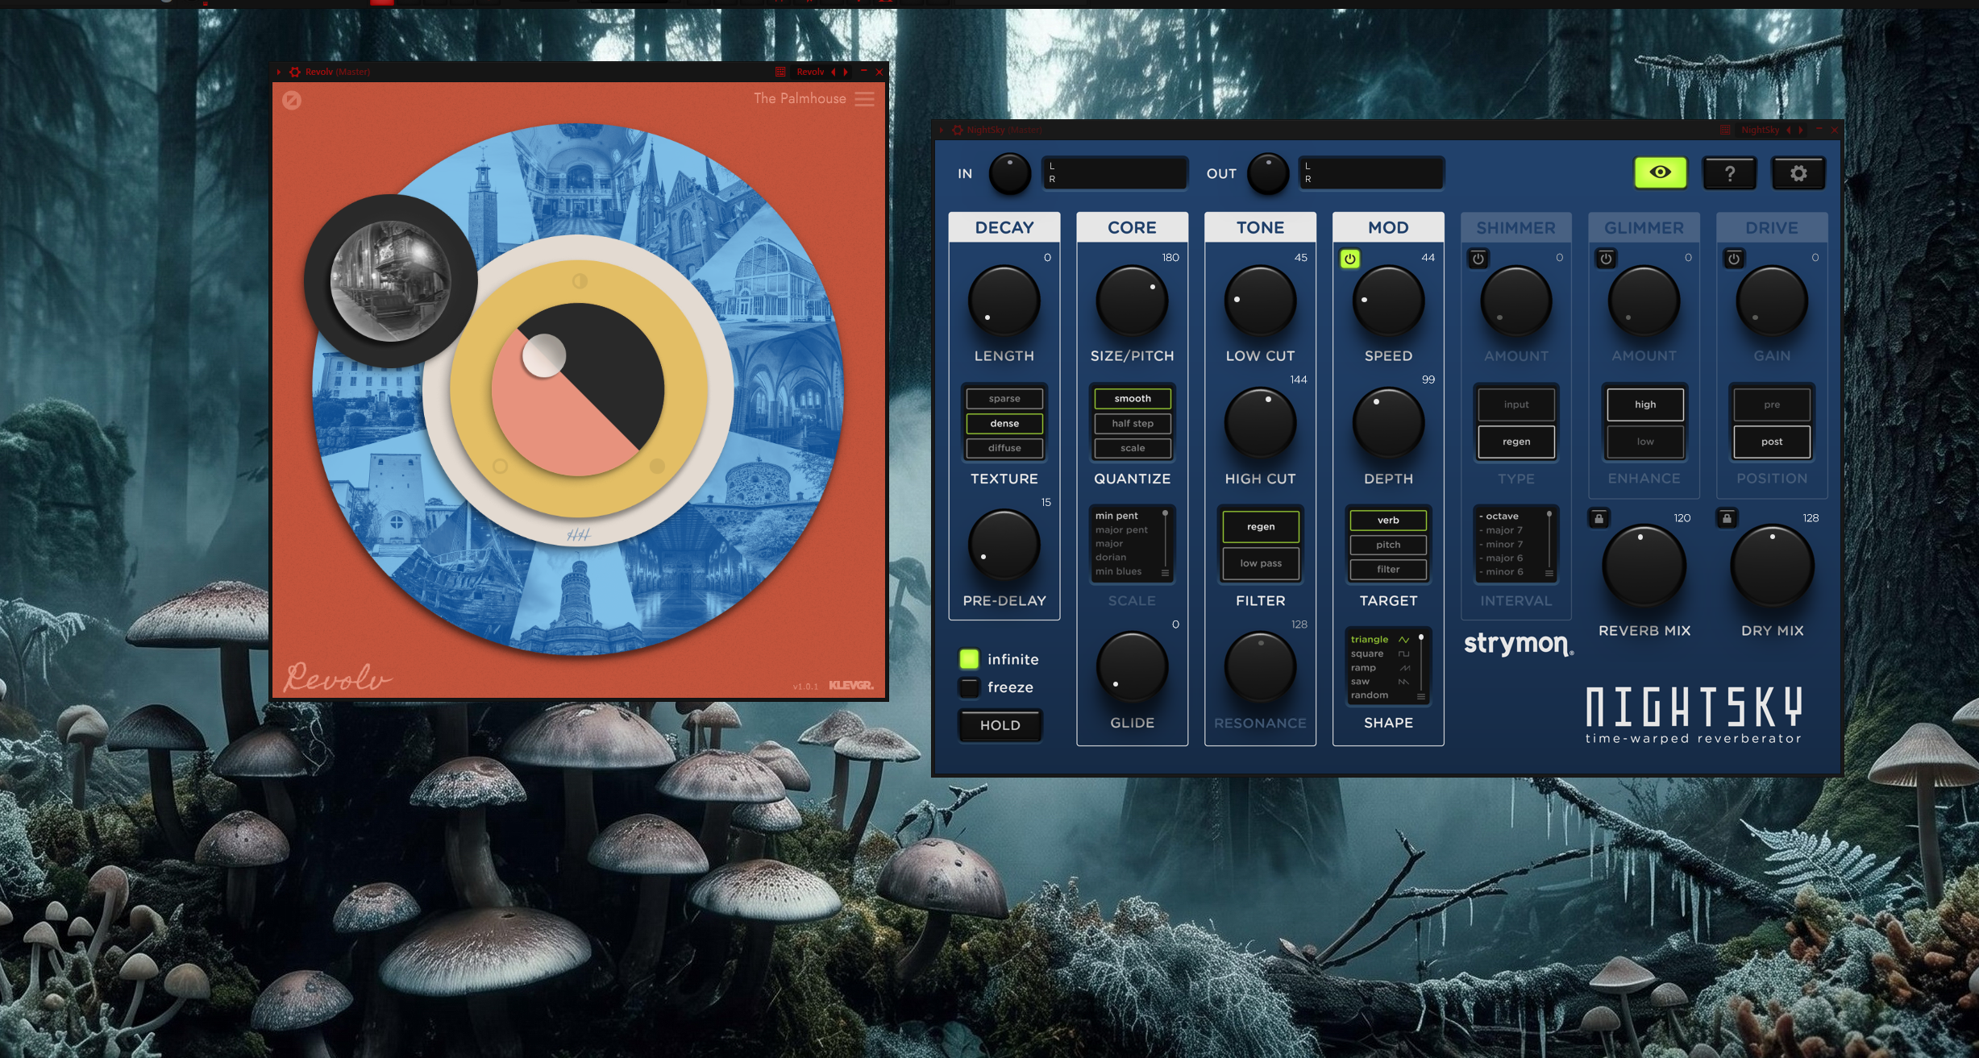Select the dorian scale
Viewport: 1979px width, 1058px height.
(x=1111, y=557)
